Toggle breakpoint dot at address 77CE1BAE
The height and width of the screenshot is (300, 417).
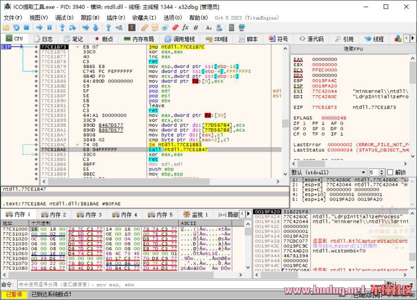[36, 150]
